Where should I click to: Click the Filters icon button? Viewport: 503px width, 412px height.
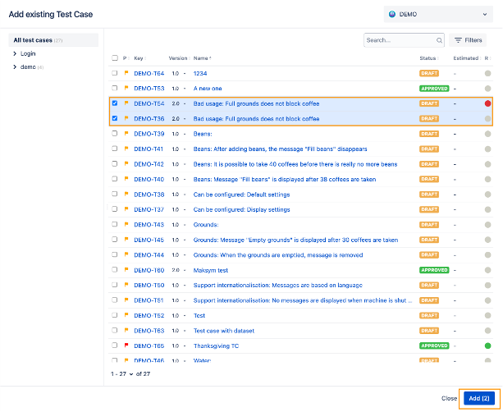click(468, 39)
